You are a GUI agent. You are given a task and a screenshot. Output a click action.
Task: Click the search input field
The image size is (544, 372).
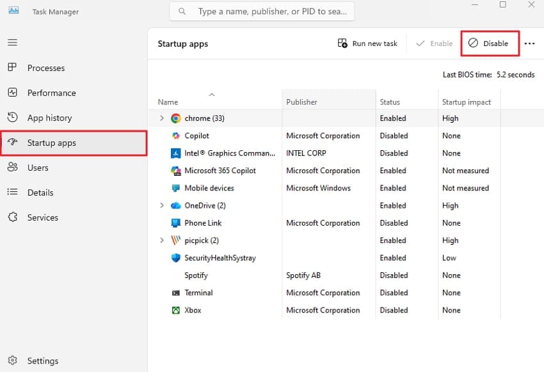click(x=262, y=12)
